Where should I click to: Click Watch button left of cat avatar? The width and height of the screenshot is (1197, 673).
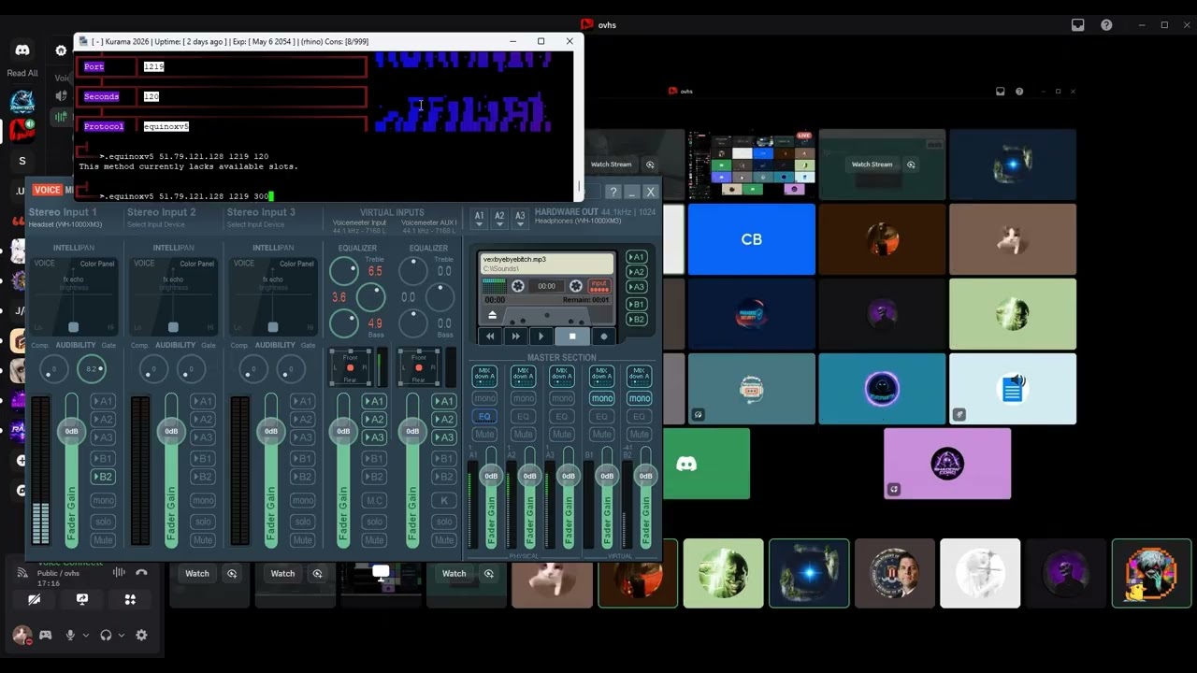pos(454,574)
